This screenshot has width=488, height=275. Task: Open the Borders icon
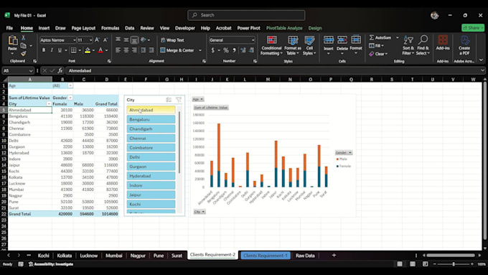point(73,50)
